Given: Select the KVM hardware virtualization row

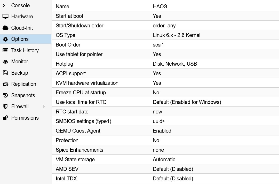Looking at the screenshot, I should 165,83.
